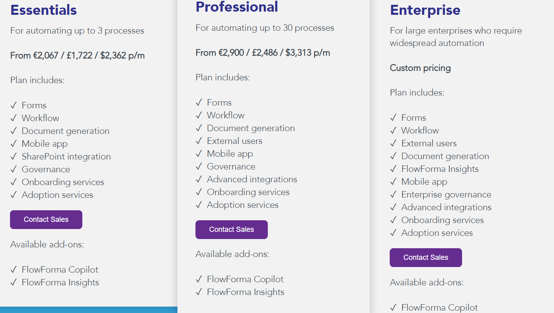Click the checkmark beside Professional FlowForma Insights add-on
This screenshot has height=313, width=554.
coord(199,292)
